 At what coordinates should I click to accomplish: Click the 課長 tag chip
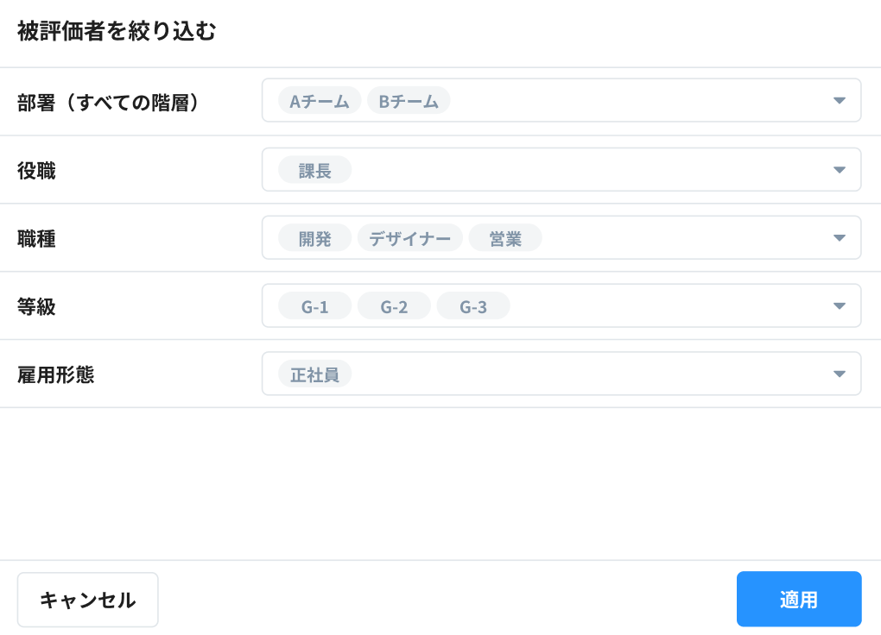point(314,169)
